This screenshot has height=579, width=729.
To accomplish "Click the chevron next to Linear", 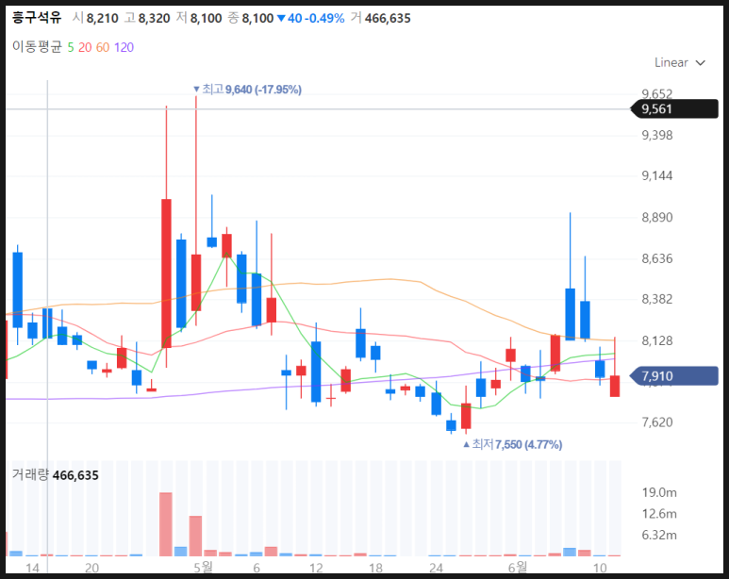I will click(701, 63).
